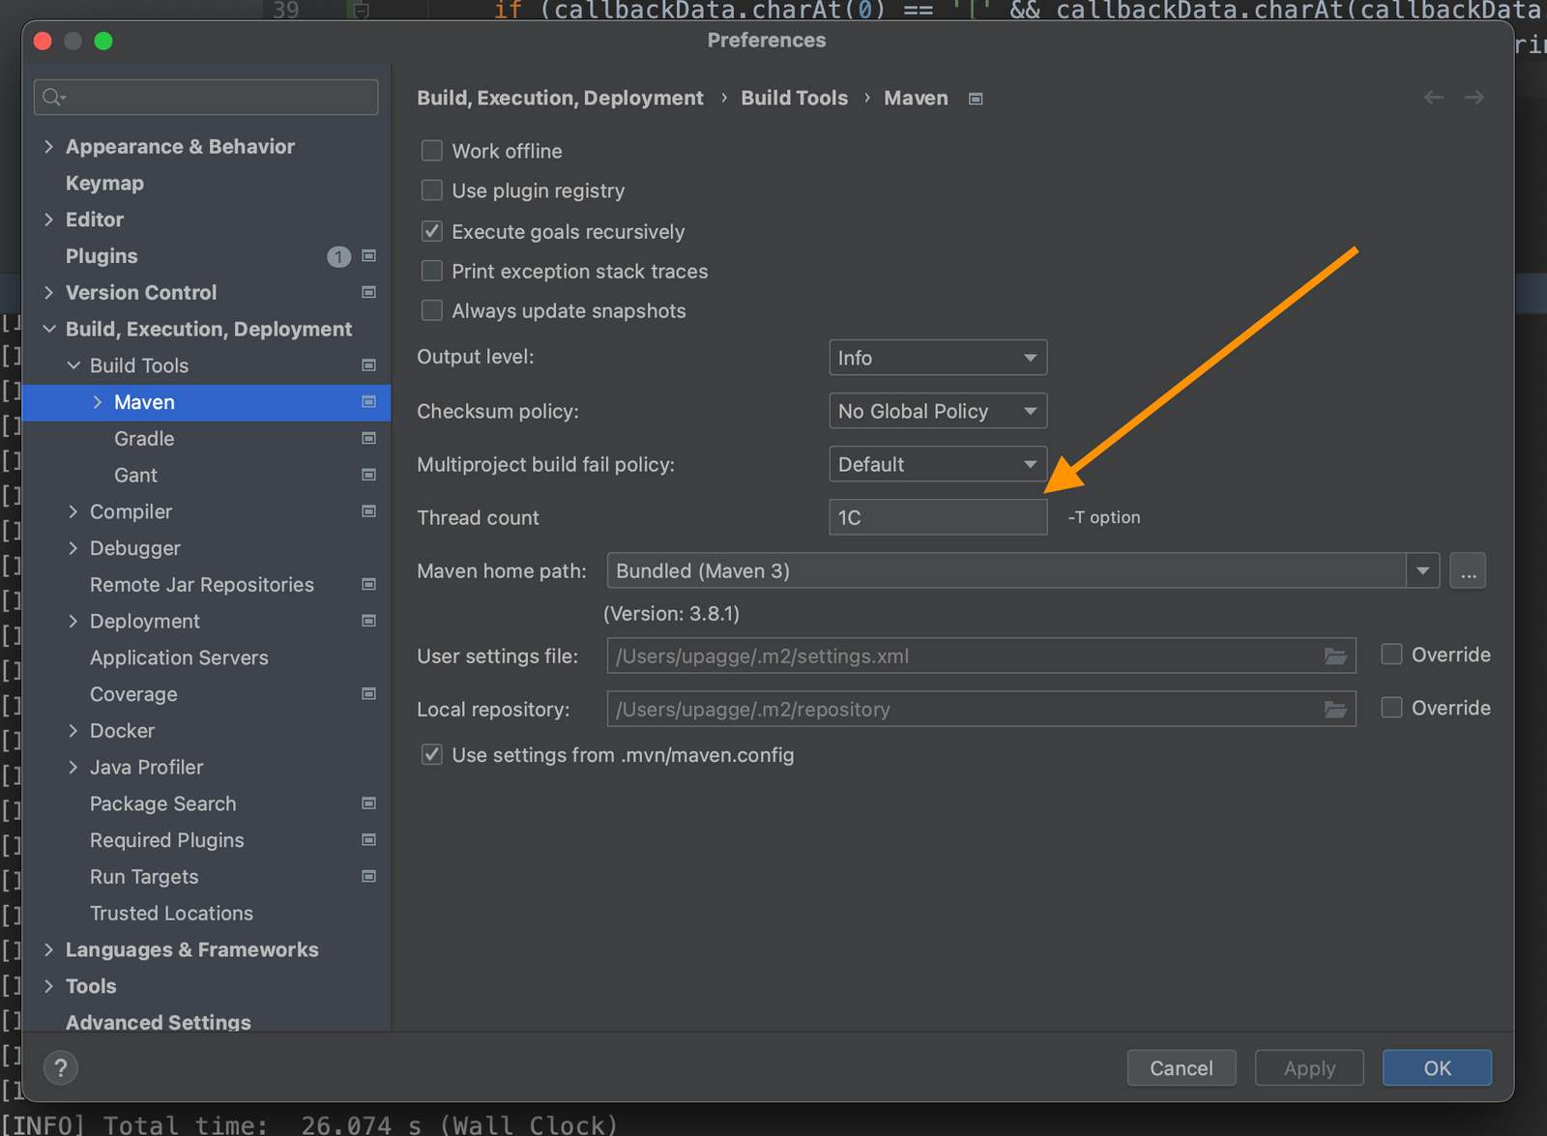Click the back navigation arrow
Viewport: 1547px width, 1136px height.
[x=1433, y=98]
